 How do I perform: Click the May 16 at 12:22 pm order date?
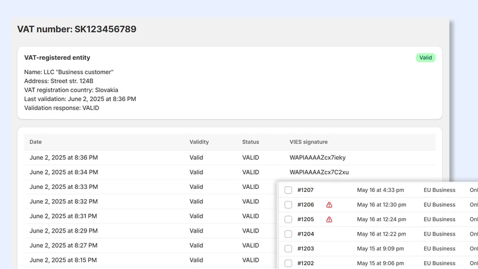tap(381, 234)
